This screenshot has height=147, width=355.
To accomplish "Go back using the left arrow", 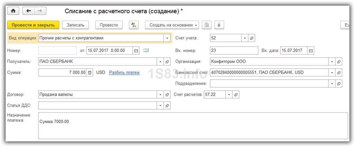I will click(x=28, y=11).
